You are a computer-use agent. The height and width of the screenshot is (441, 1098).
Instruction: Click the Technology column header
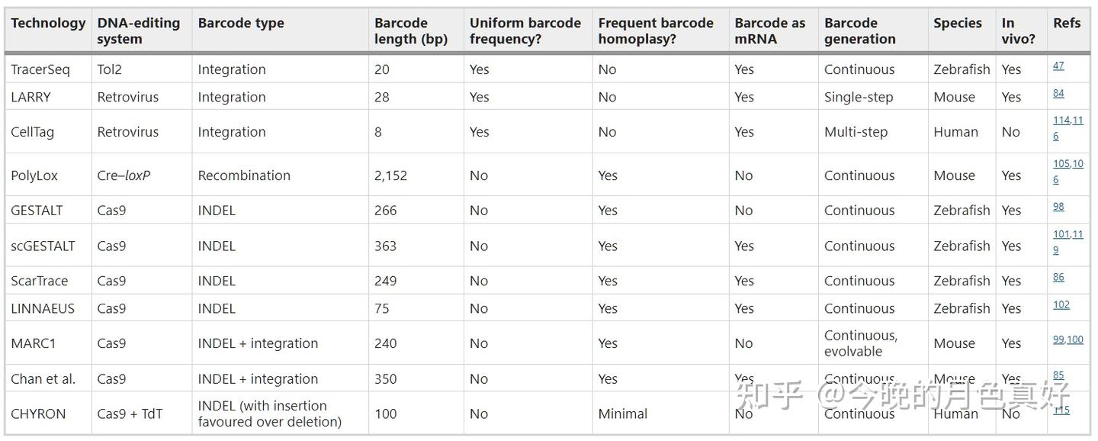pos(48,23)
